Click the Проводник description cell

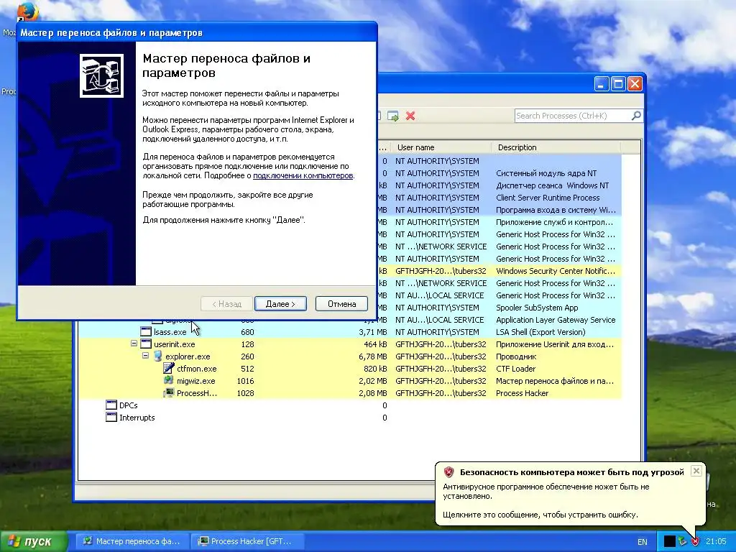point(516,356)
